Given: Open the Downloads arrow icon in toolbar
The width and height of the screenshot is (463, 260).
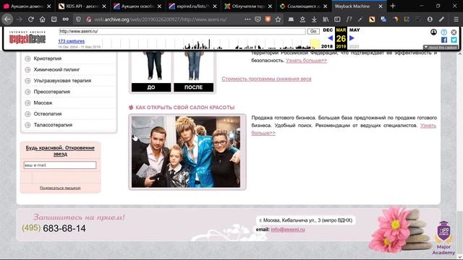Looking at the screenshot, I should (314, 19).
